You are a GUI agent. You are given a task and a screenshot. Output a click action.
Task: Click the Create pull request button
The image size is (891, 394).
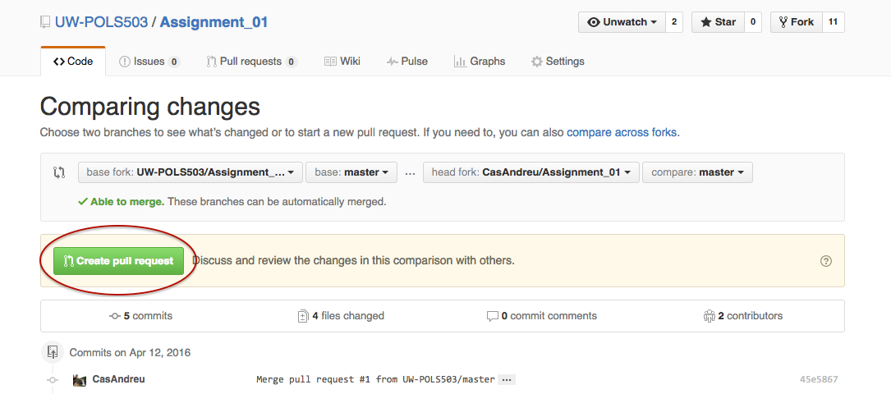[119, 261]
